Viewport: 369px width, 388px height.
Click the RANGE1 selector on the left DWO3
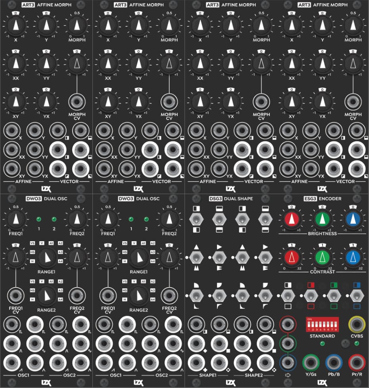(46, 257)
